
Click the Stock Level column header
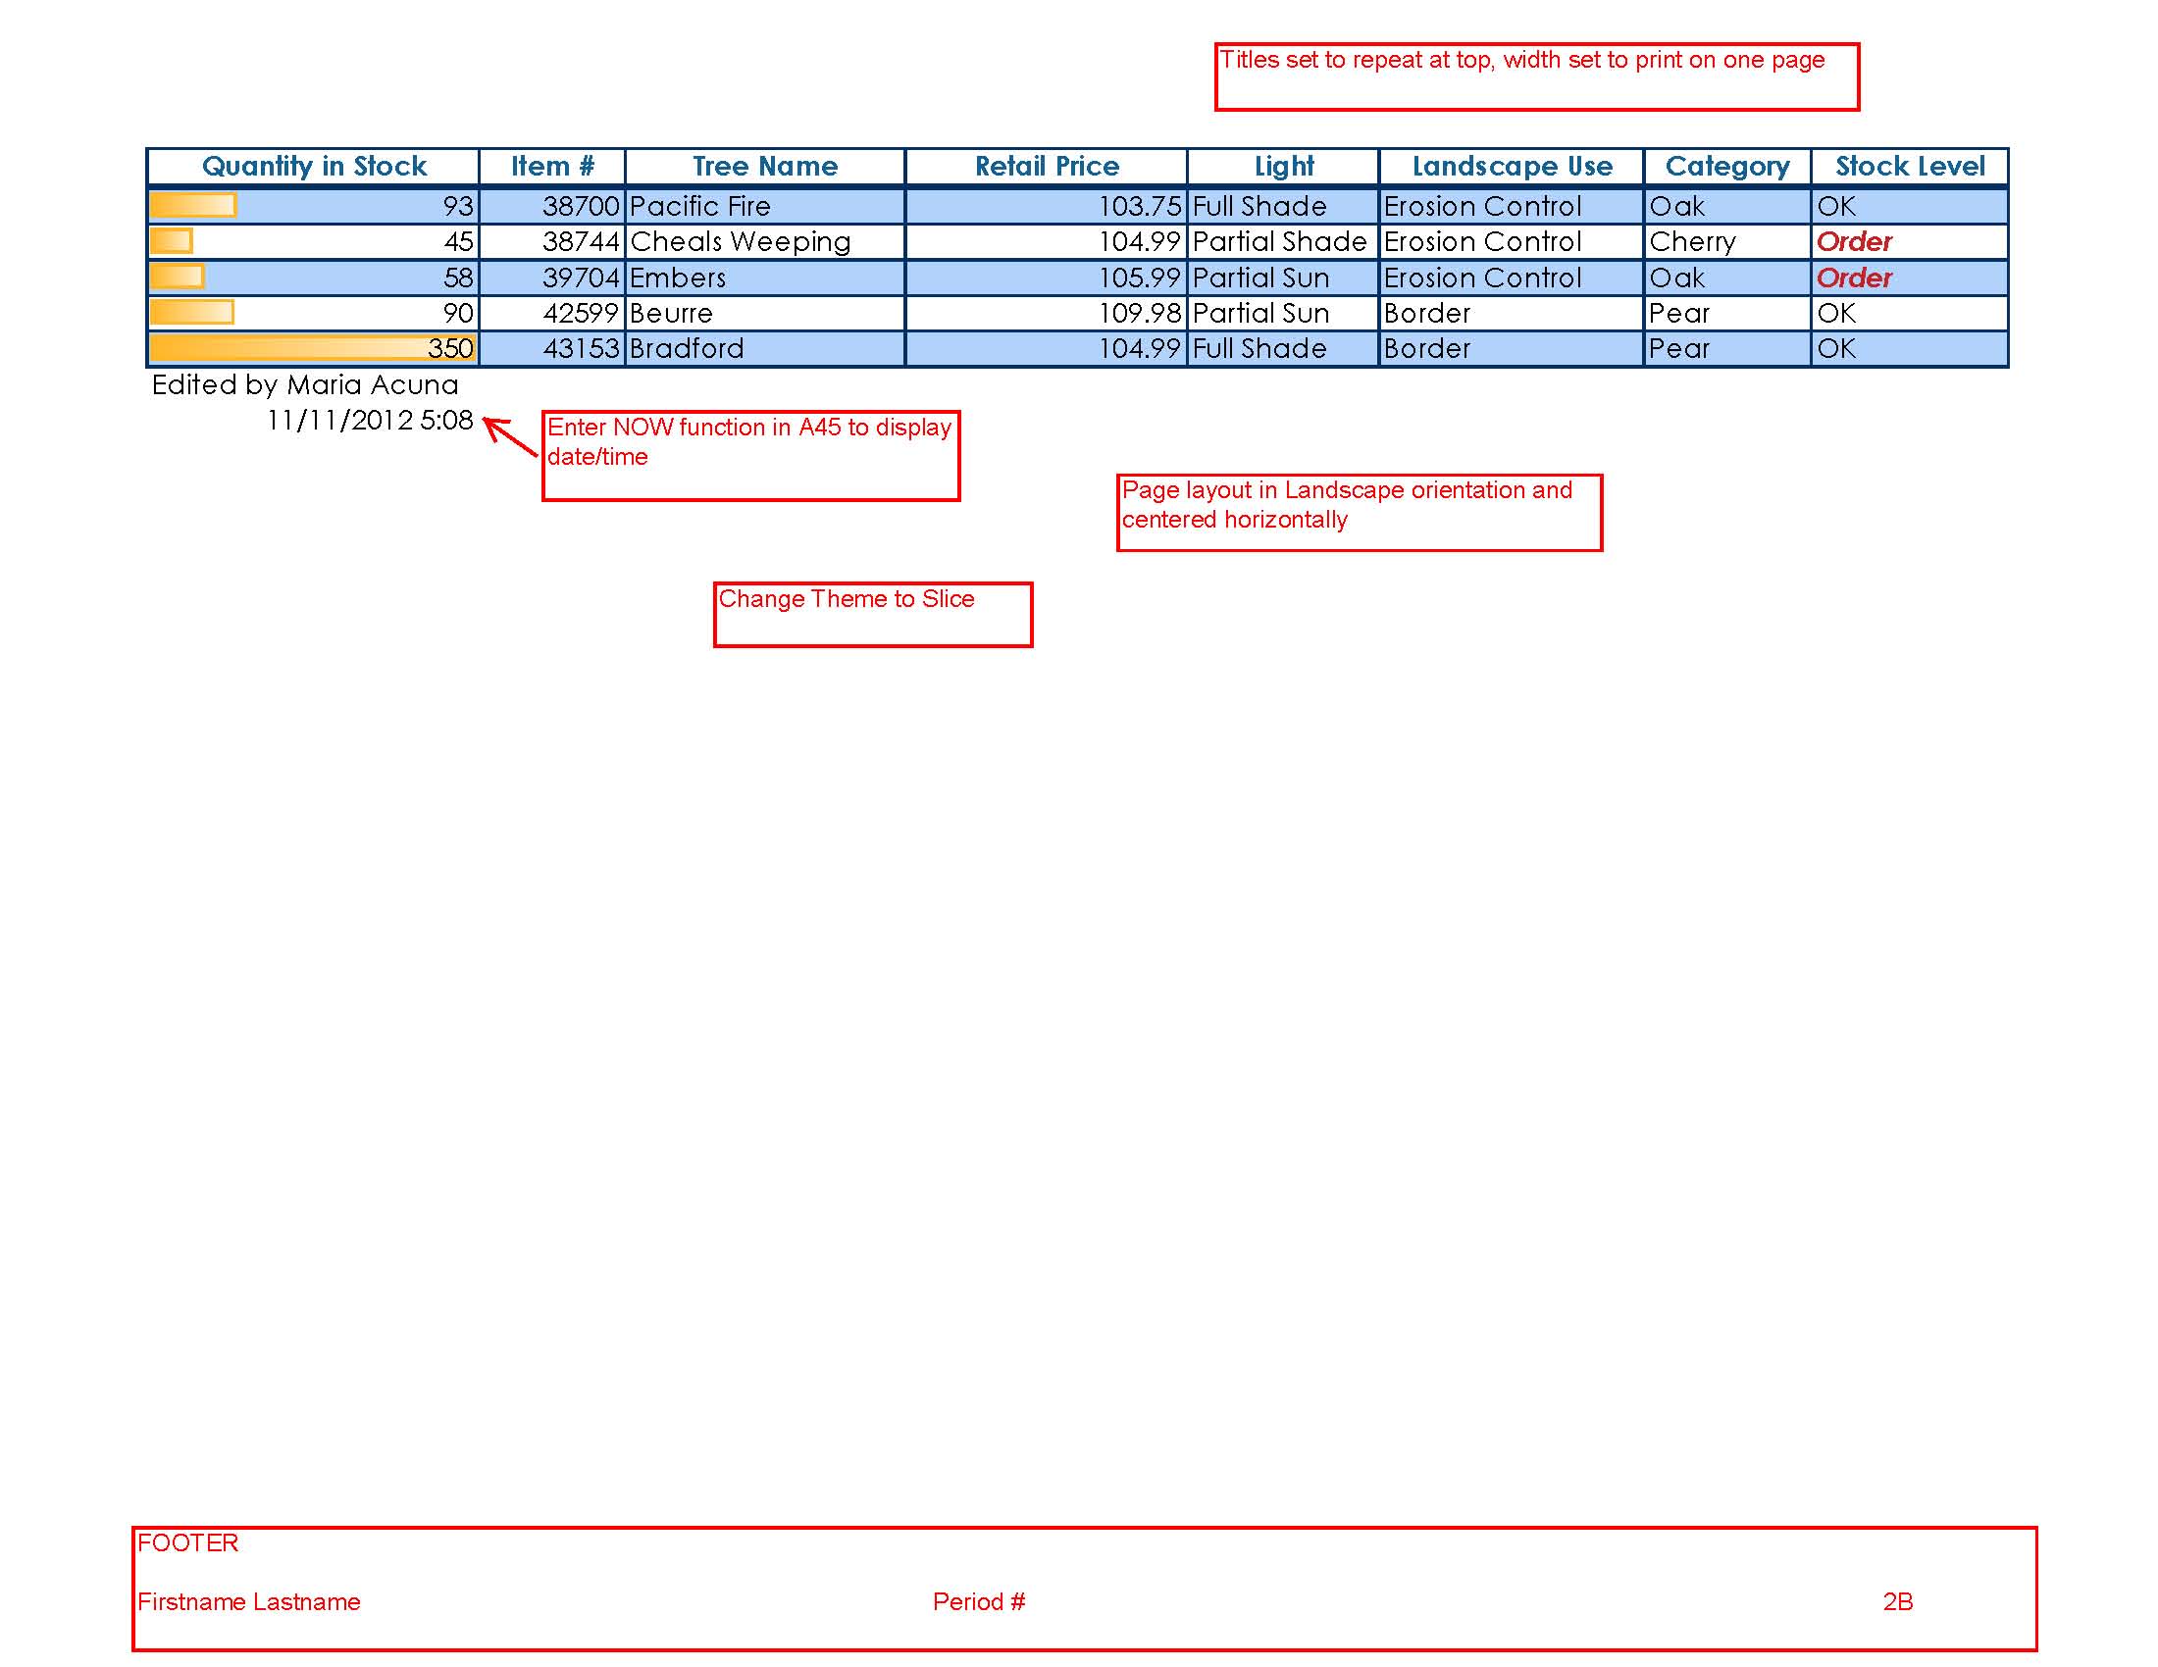point(1910,167)
